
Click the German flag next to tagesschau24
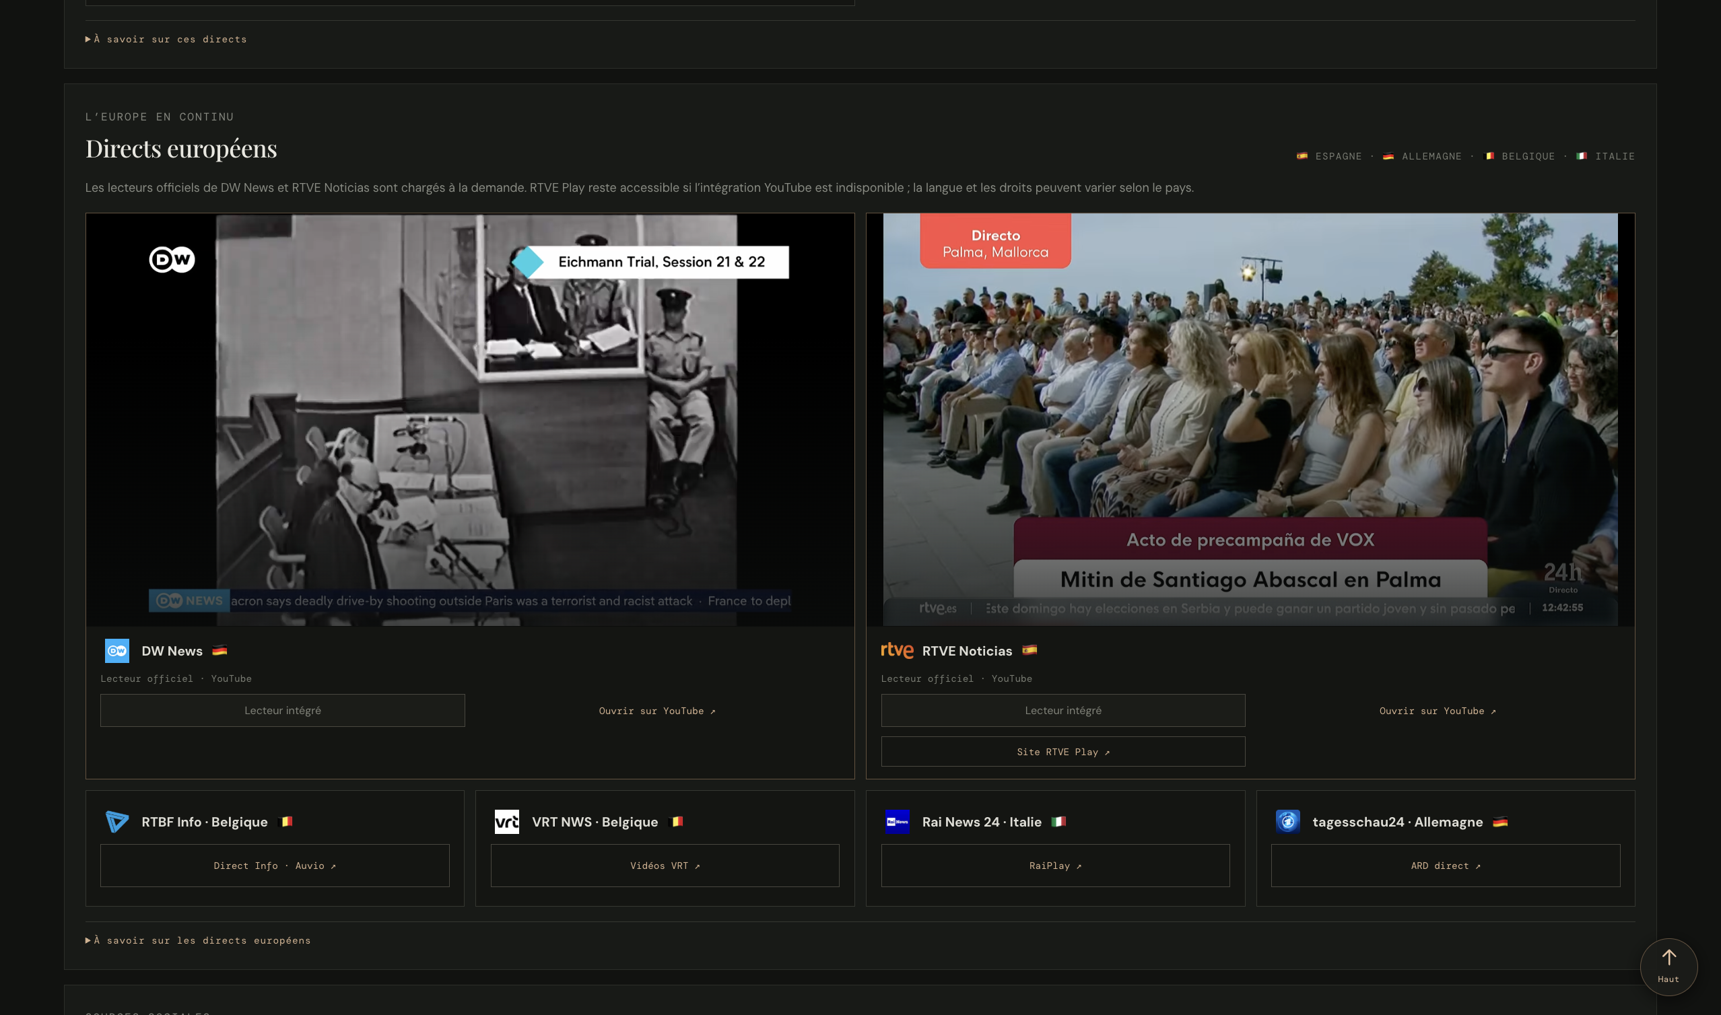coord(1500,821)
